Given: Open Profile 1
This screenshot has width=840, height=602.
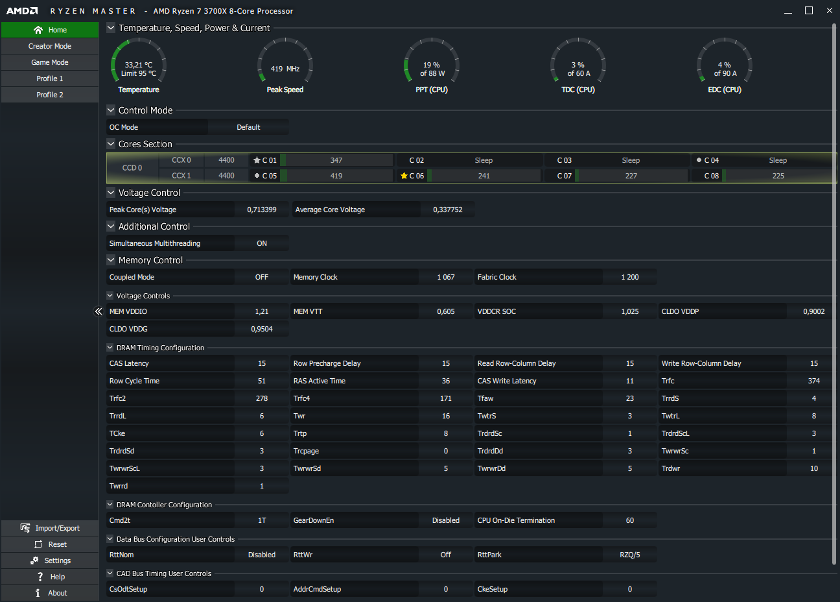Looking at the screenshot, I should [x=50, y=78].
